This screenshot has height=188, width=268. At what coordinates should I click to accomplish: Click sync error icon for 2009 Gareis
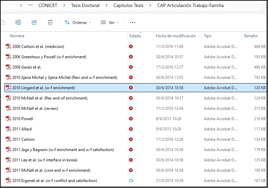[131, 67]
